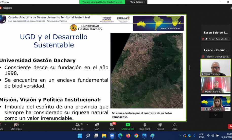Click the red Leave button
The image size is (232, 140).
(x=230, y=126)
